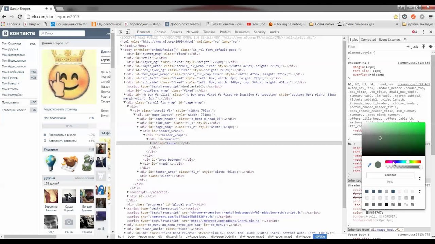Click the address bar URL
The width and height of the screenshot is (435, 244).
pos(55,17)
